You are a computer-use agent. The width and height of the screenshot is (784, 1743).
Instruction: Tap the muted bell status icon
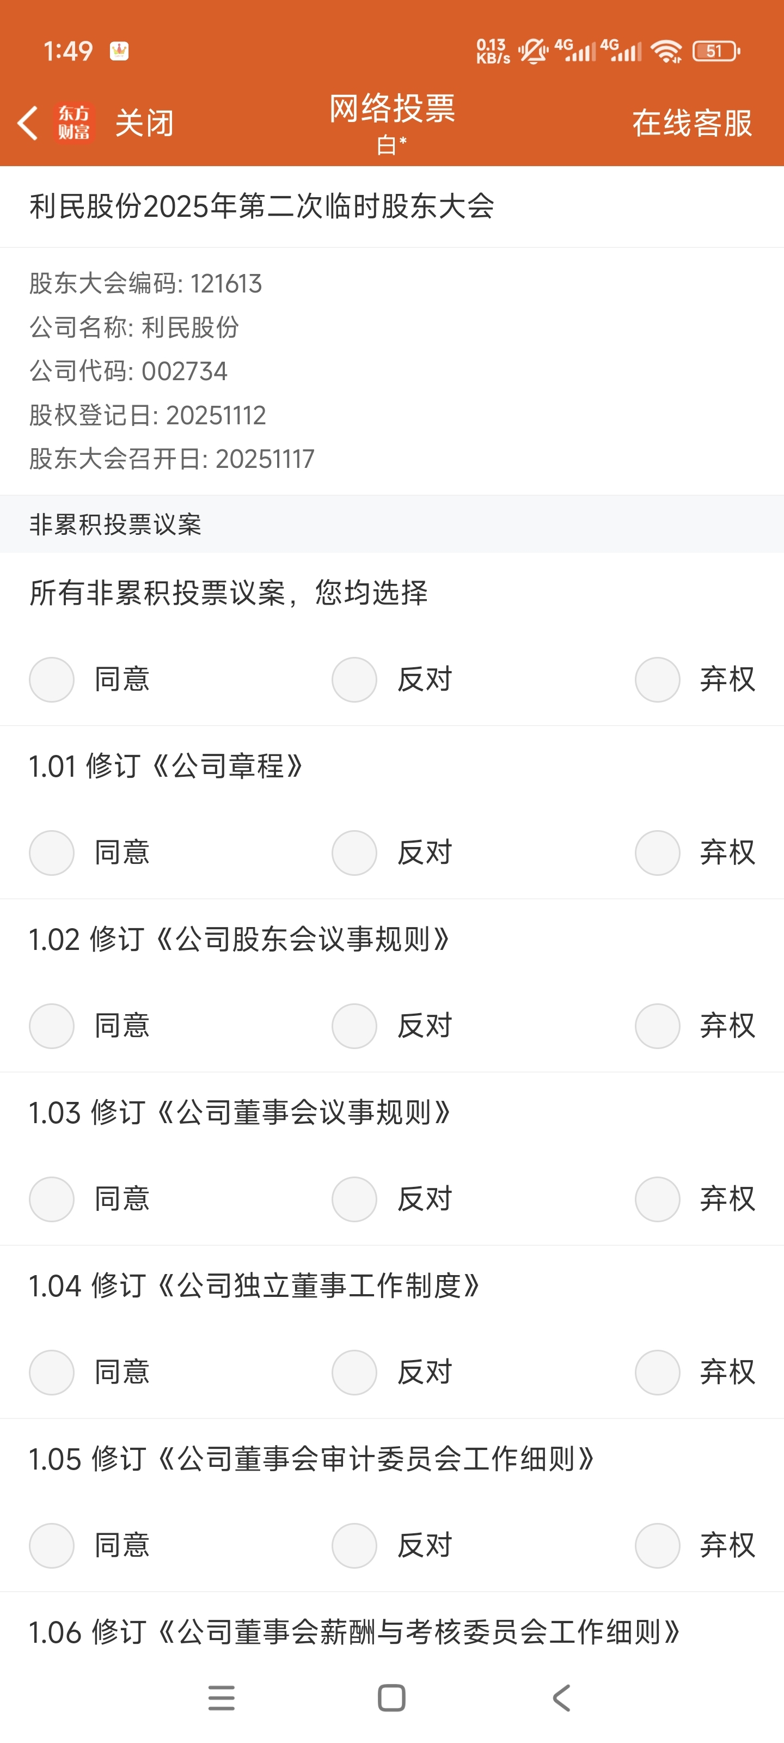click(534, 51)
